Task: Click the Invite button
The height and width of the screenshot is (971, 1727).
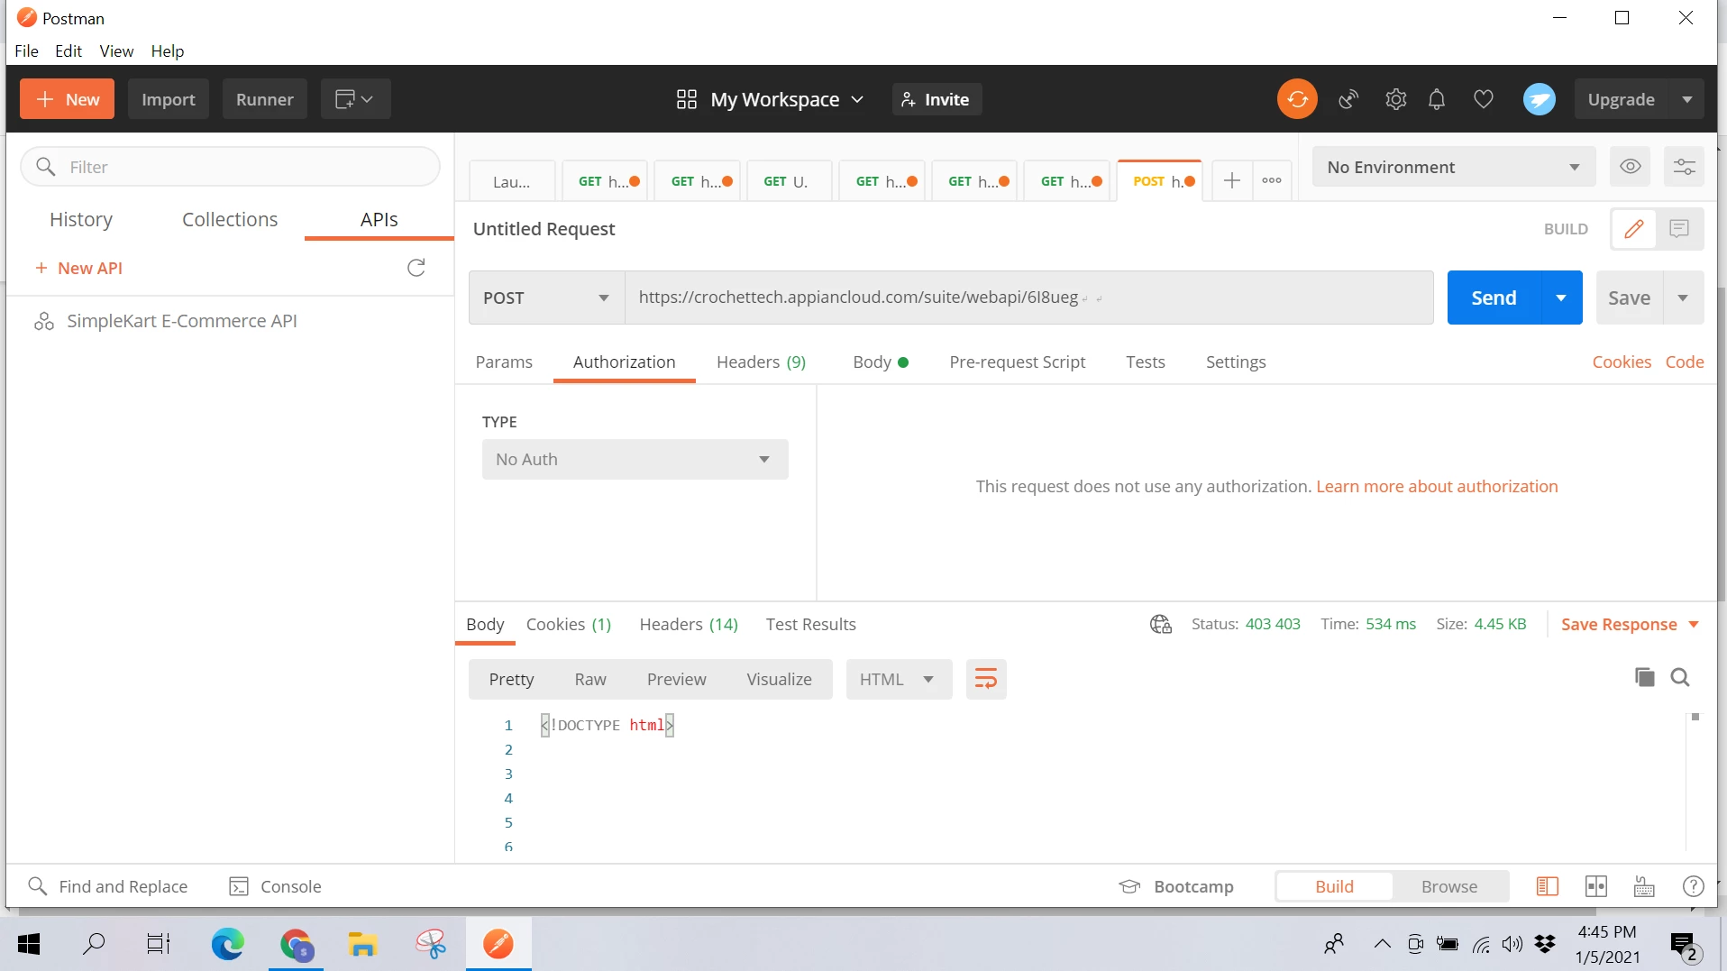Action: coord(937,99)
